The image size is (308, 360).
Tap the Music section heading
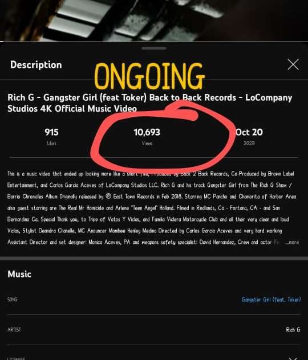pos(19,274)
